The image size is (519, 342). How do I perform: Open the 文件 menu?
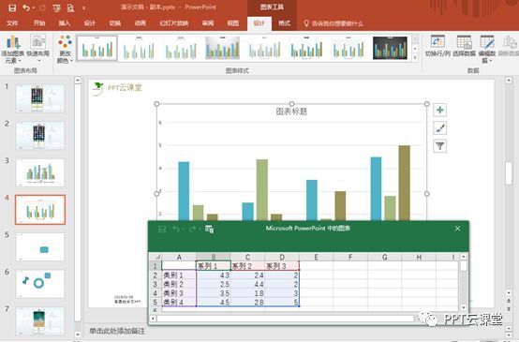(12, 22)
